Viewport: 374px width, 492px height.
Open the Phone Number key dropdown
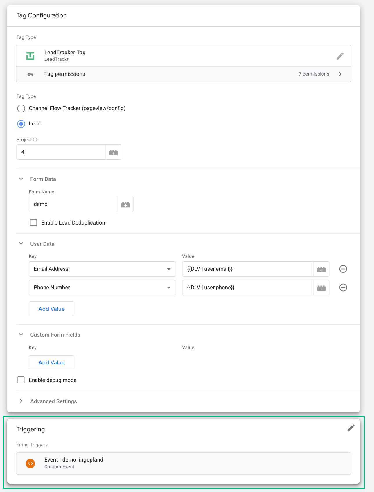click(x=102, y=288)
